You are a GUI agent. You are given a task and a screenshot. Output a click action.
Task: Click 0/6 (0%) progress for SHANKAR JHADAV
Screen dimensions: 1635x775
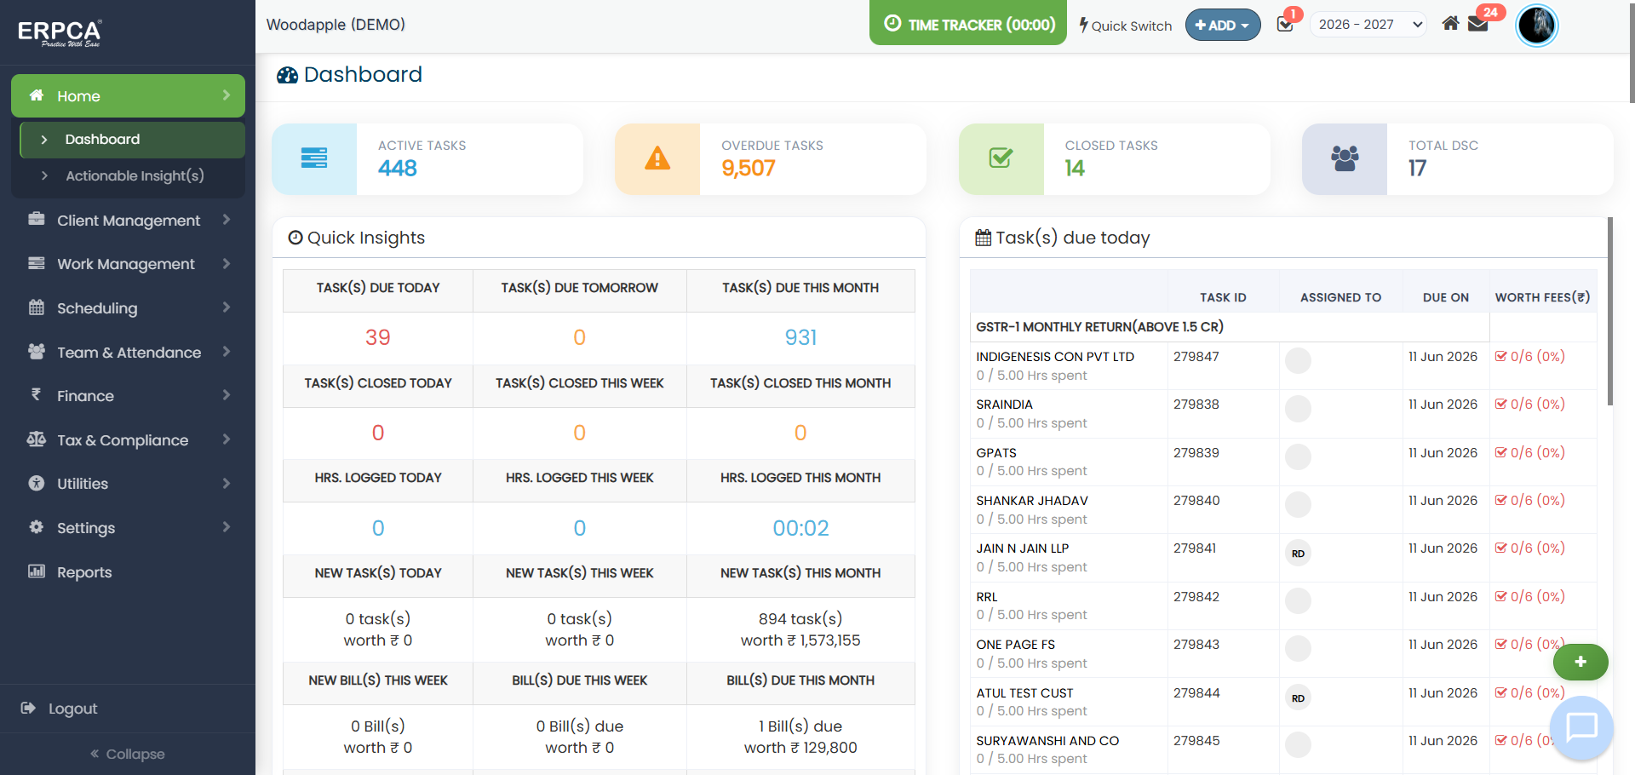tap(1530, 501)
